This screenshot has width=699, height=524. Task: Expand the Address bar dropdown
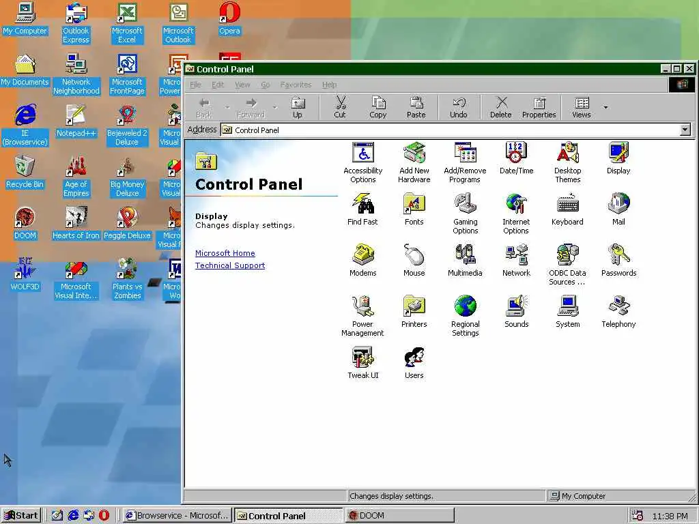coord(685,130)
